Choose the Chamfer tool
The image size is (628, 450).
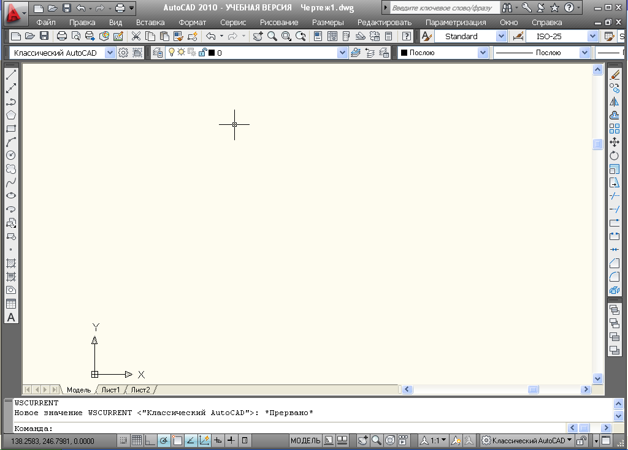click(x=615, y=263)
